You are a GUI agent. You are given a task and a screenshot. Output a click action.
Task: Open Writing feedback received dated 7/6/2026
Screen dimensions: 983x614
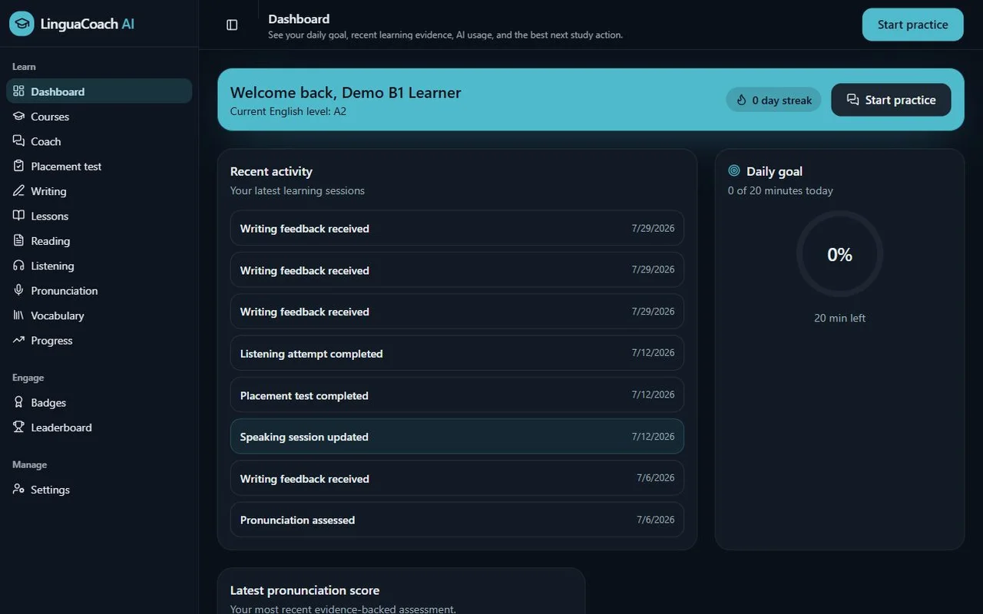point(457,478)
